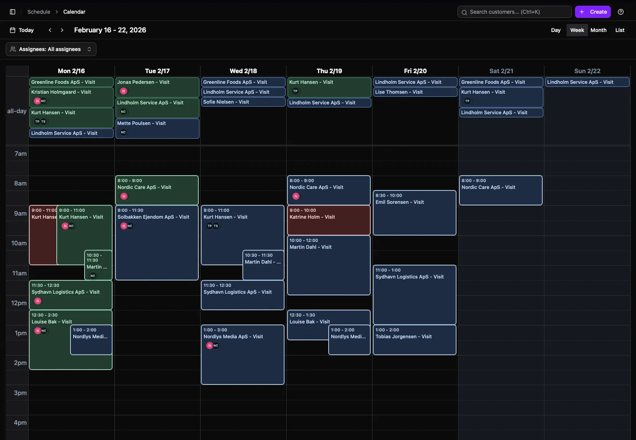Viewport: 636px width, 440px height.
Task: Select the Week view tab
Action: point(577,30)
